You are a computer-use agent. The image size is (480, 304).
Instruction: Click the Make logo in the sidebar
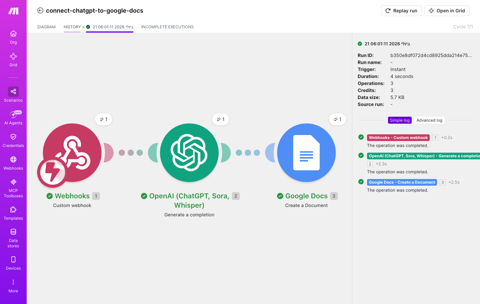13,11
